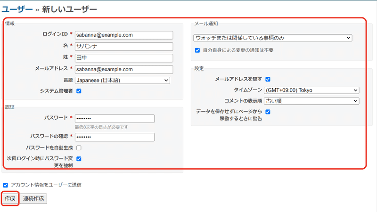This screenshot has height=212, width=377.
Task: Open the コメントの表示順 dropdown
Action: (311, 101)
